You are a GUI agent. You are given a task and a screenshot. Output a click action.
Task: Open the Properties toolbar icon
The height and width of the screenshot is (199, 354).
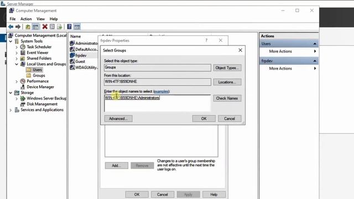(52, 27)
